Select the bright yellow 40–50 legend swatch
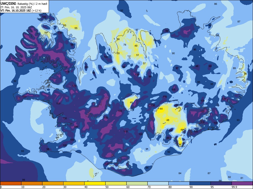The height and width of the screenshot is (189, 253). click(95, 183)
